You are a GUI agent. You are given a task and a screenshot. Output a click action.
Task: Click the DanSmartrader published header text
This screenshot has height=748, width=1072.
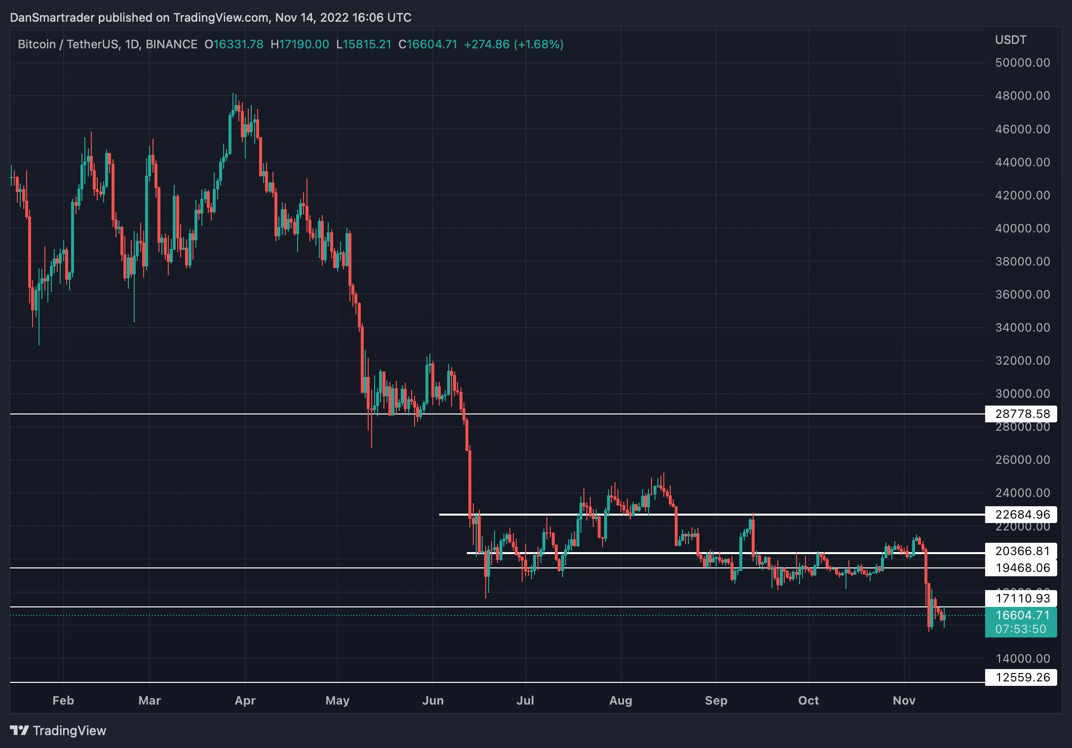pos(211,18)
